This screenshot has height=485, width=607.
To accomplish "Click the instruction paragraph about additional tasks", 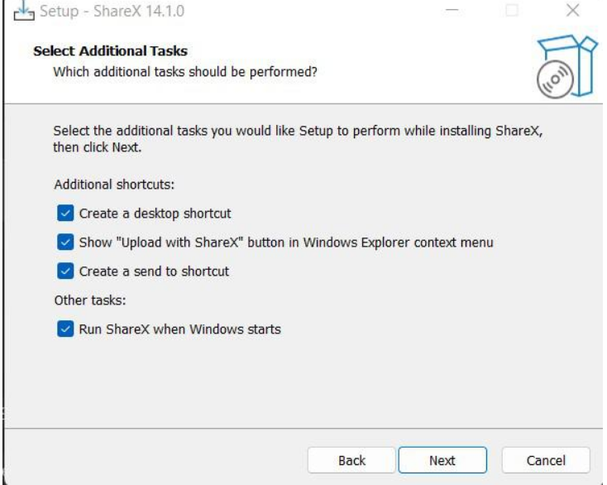I will [x=298, y=139].
